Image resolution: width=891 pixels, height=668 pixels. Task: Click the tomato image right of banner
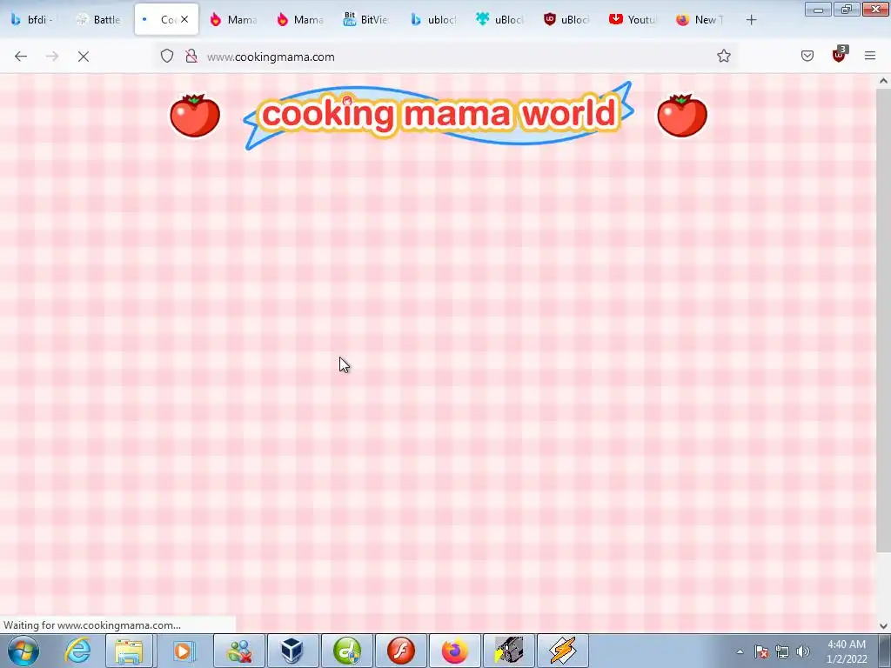pos(682,116)
